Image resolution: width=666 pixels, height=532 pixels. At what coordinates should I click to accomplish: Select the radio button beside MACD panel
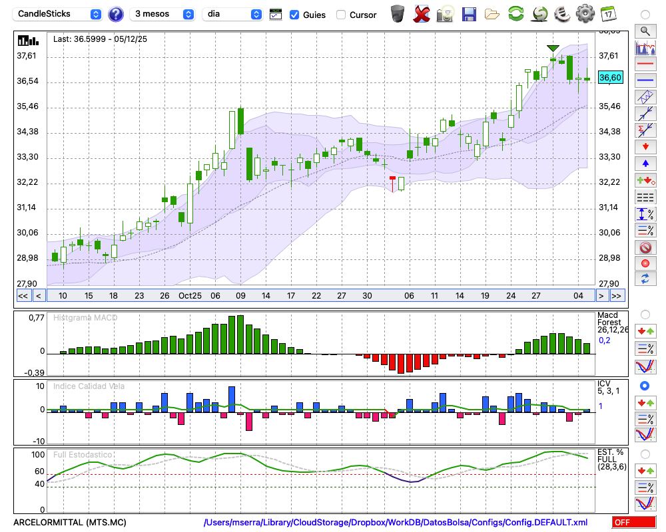pos(645,314)
